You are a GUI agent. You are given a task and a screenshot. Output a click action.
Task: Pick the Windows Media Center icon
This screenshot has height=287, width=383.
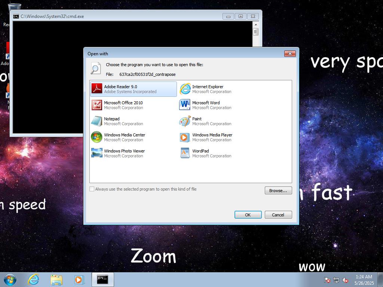(97, 137)
